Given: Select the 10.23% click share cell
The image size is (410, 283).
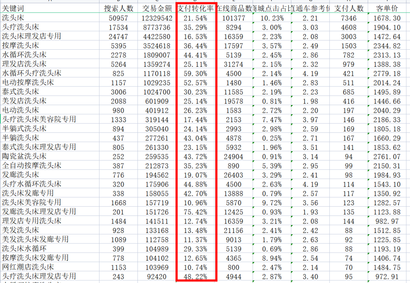Looking at the screenshot, I should point(271,18).
